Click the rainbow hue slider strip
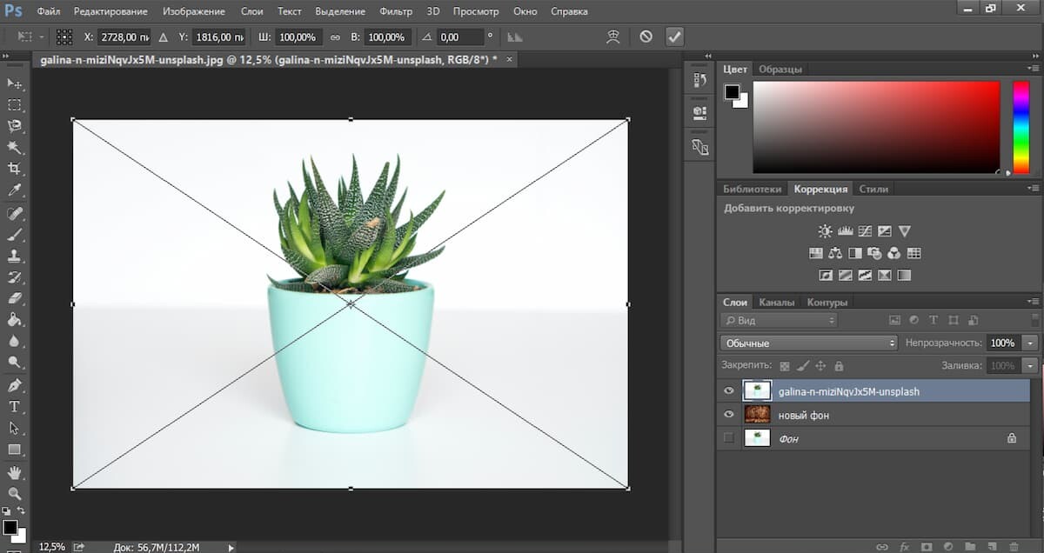The image size is (1044, 553). (1021, 126)
